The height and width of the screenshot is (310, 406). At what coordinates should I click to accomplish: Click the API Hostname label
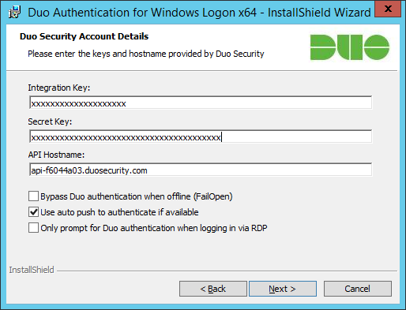point(56,155)
